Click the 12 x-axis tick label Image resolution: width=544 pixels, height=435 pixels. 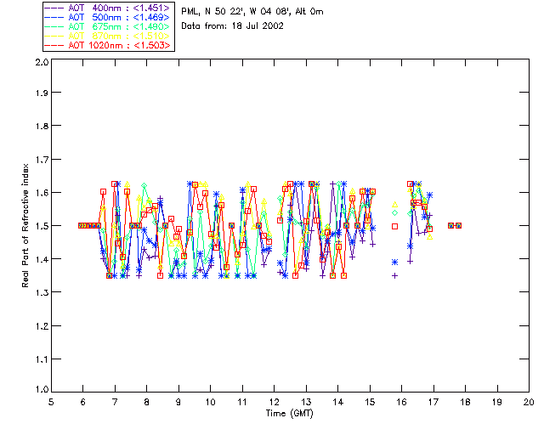pyautogui.click(x=274, y=402)
